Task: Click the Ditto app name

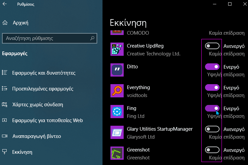Action: coord(132,66)
